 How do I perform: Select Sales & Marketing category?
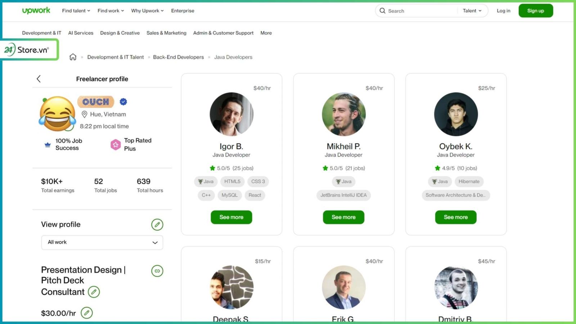pyautogui.click(x=166, y=33)
